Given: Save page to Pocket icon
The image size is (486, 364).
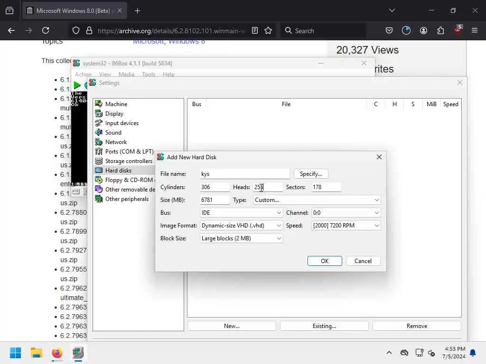Looking at the screenshot, I should point(389,30).
